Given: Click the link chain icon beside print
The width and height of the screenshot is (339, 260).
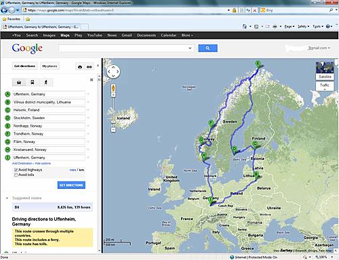Looking at the screenshot, I should (89, 67).
